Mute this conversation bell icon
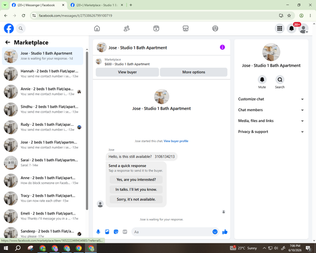 [x=262, y=80]
